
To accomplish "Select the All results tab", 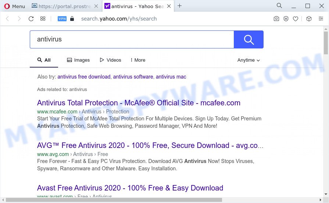I will click(44, 60).
